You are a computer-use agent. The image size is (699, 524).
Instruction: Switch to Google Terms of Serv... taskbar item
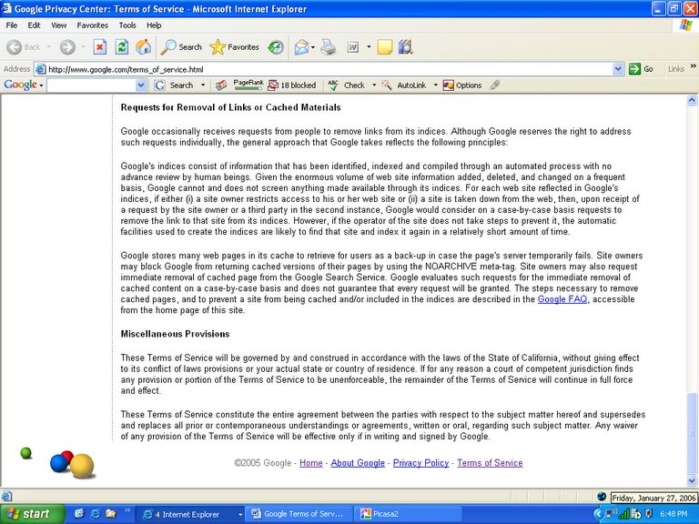299,514
